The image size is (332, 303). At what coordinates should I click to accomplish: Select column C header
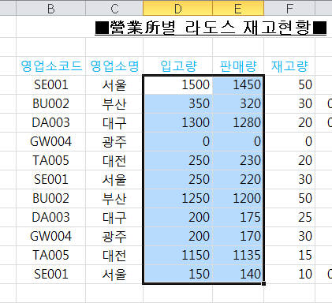[x=114, y=8]
